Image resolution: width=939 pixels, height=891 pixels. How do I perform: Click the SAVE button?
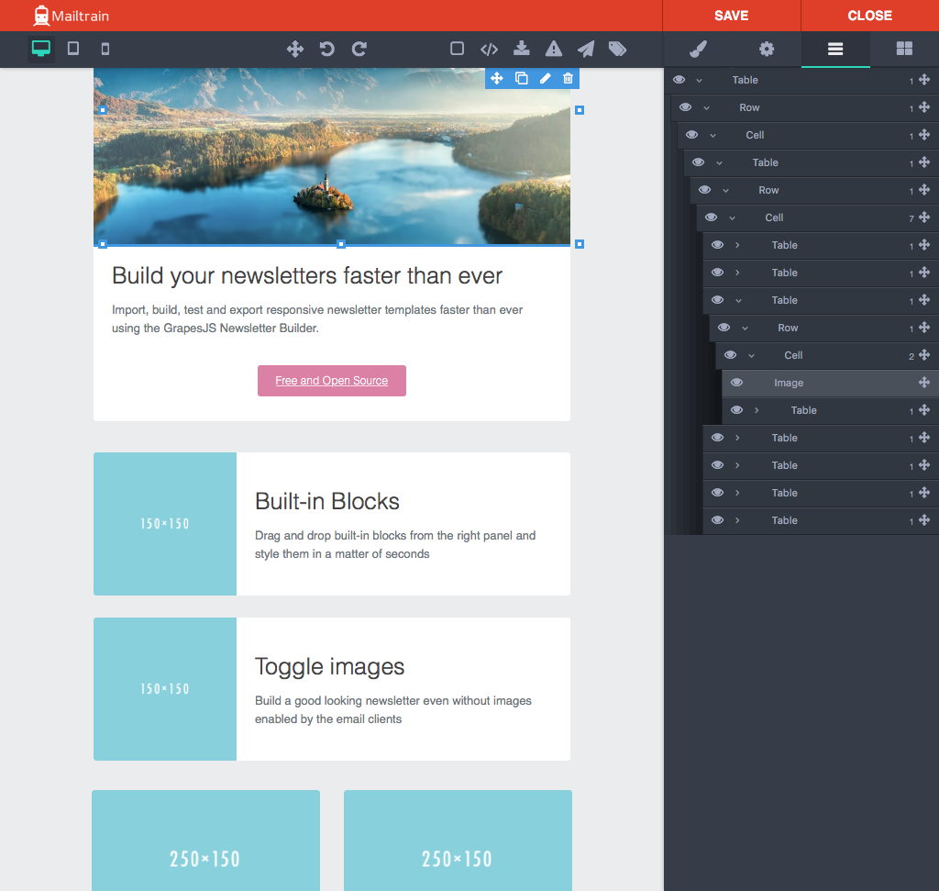pyautogui.click(x=731, y=16)
